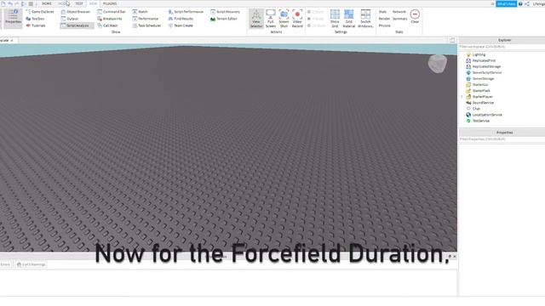Screen dimensions: 545x306
Task: Toggle the Properties panel button
Action: [x=14, y=18]
